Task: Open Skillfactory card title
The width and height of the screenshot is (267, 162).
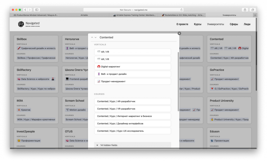Action: click(x=24, y=70)
